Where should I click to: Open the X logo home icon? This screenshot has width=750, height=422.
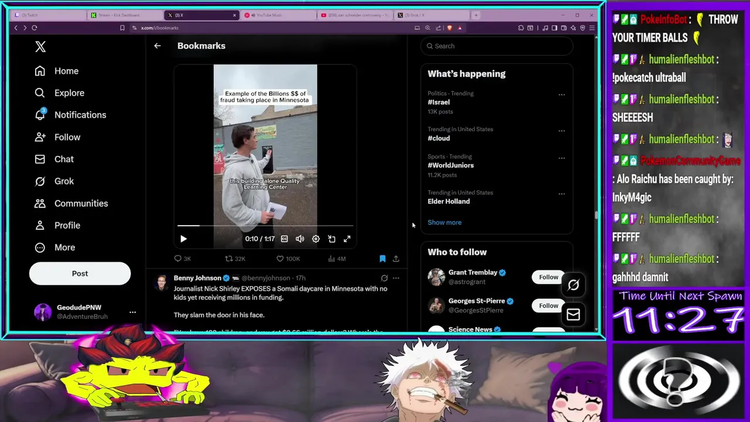(40, 47)
